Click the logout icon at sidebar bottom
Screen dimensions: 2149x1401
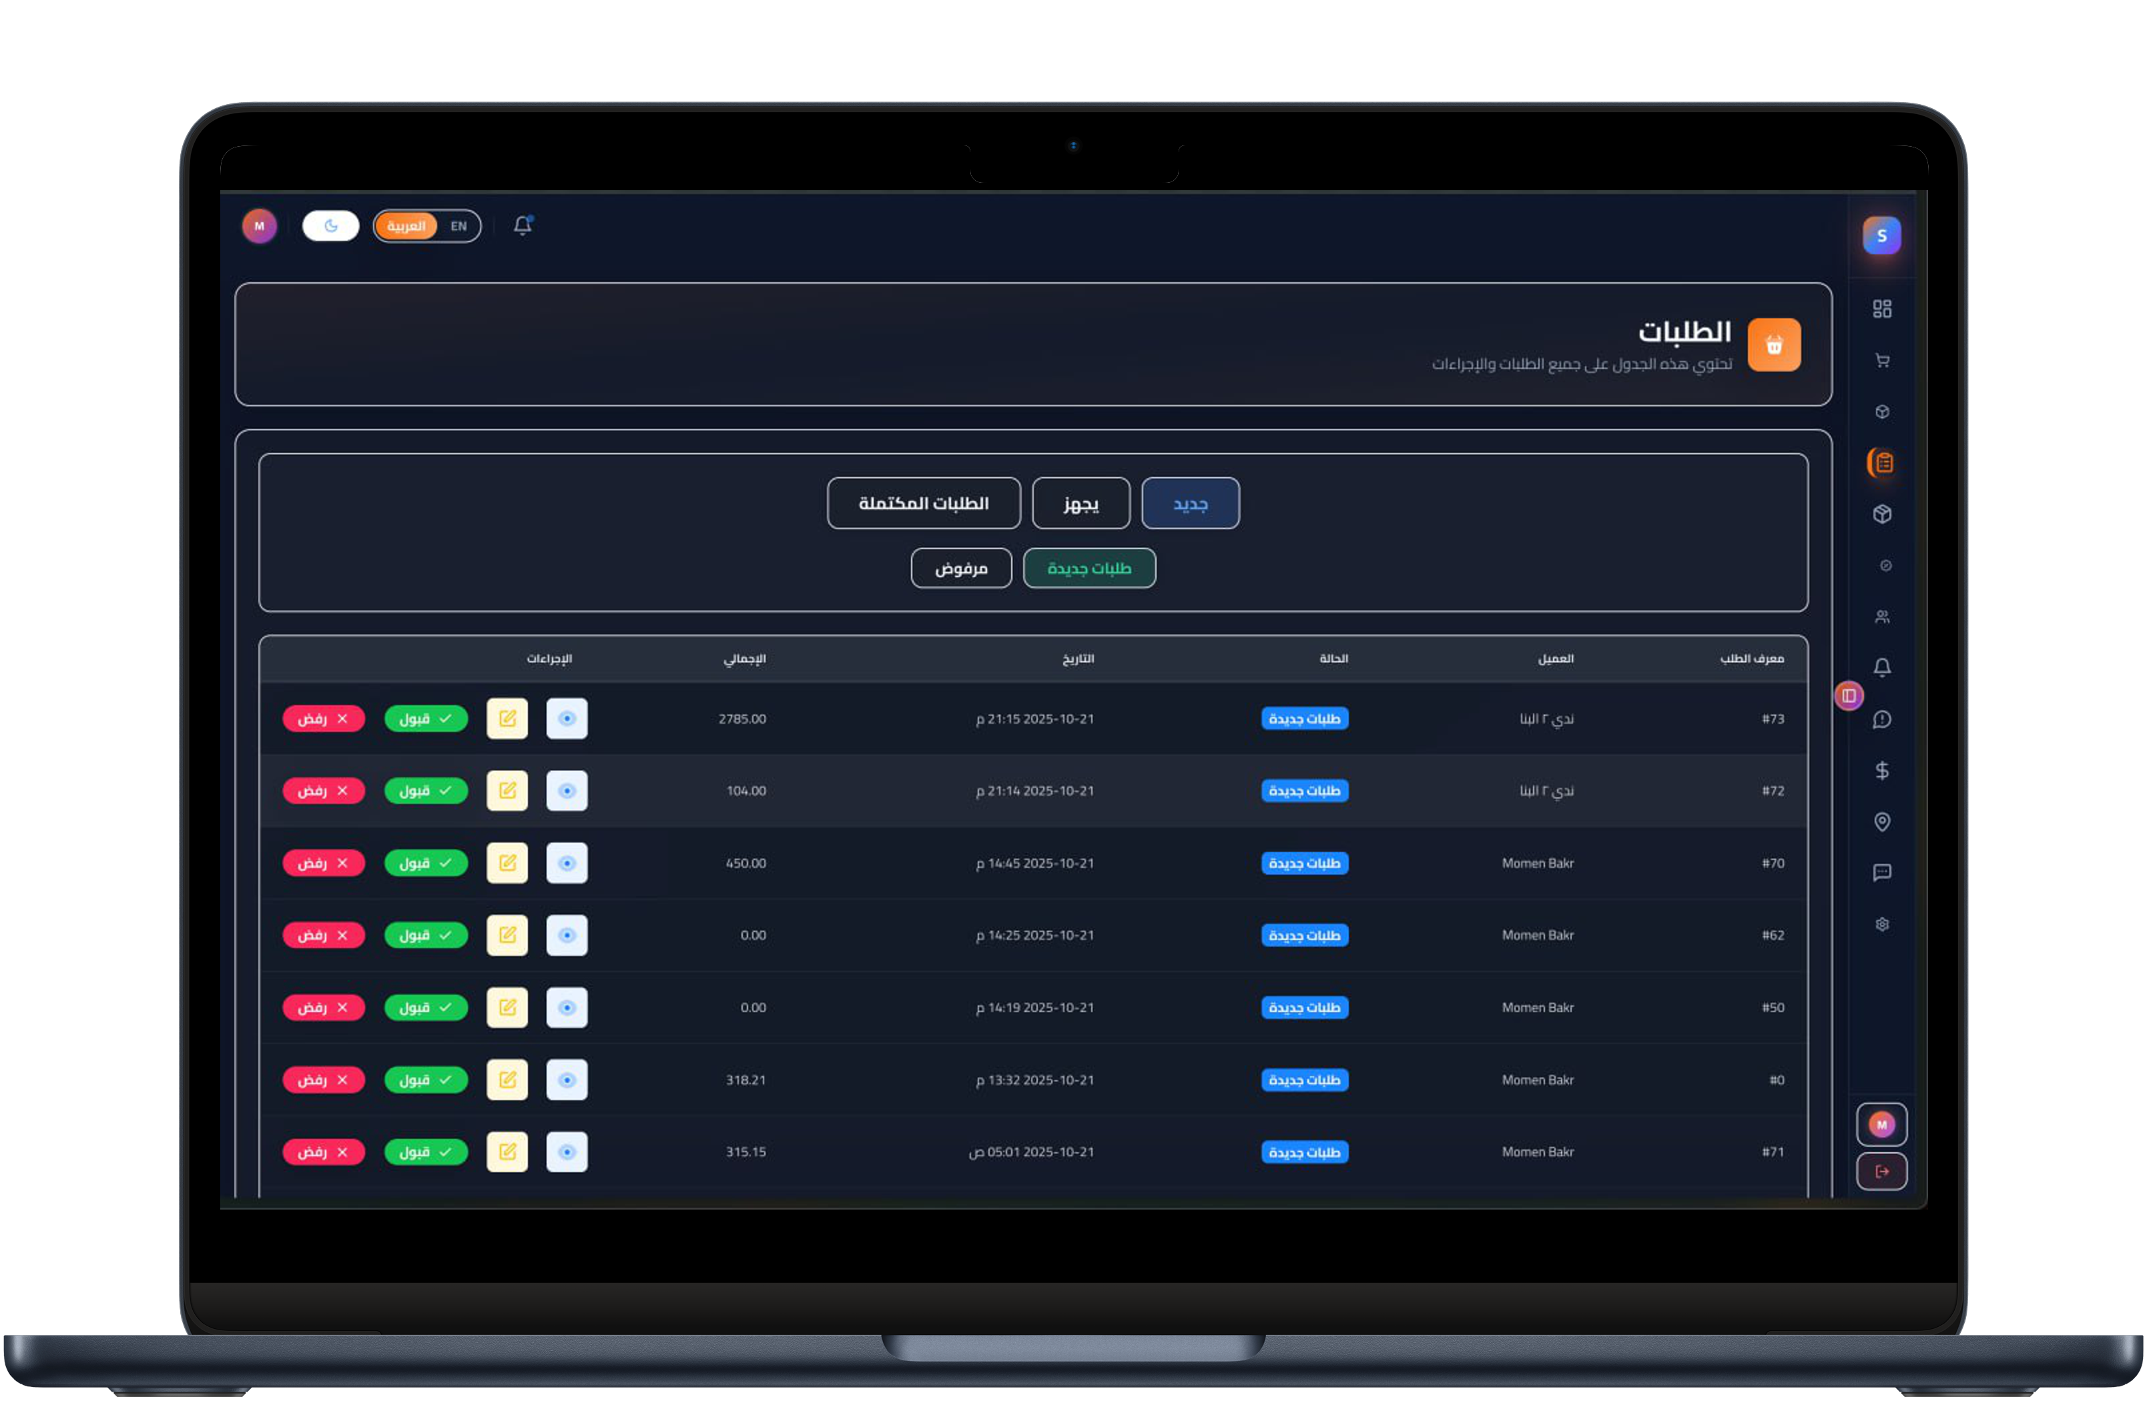(1882, 1172)
